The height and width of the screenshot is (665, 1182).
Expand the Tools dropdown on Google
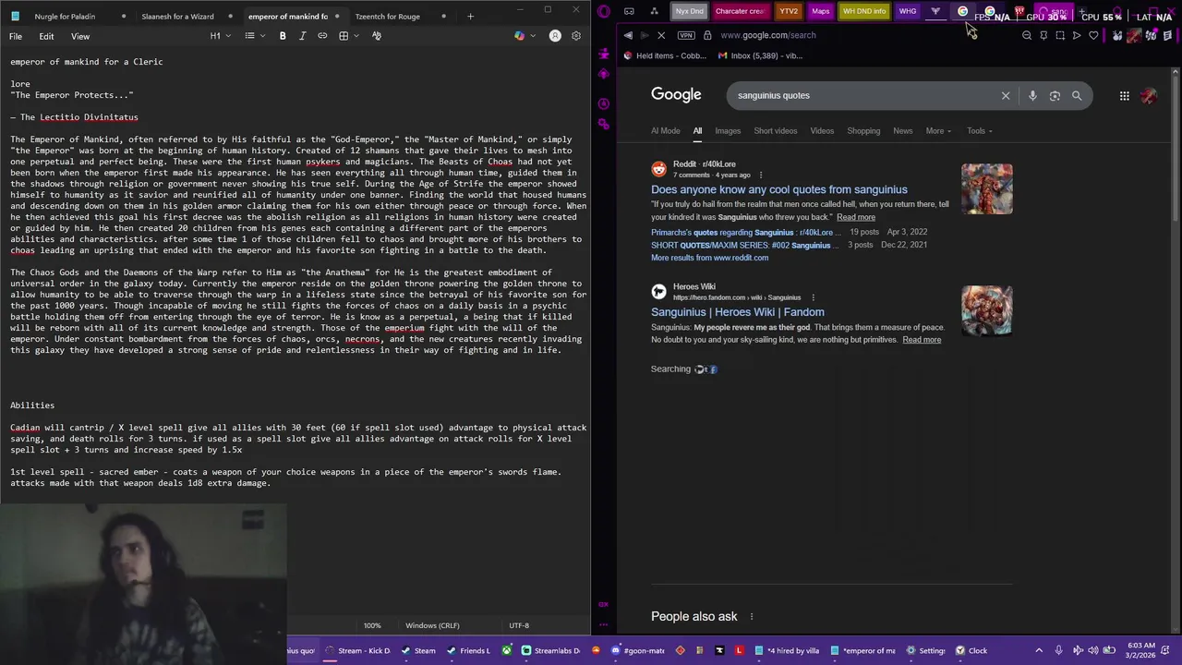point(980,131)
